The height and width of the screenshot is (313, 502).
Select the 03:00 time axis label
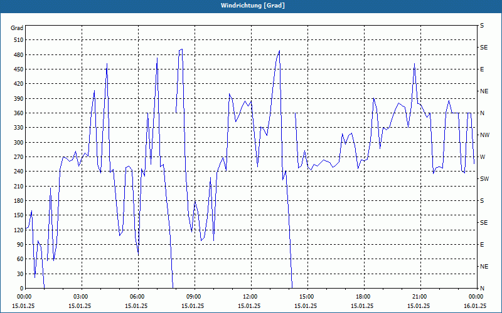82,297
